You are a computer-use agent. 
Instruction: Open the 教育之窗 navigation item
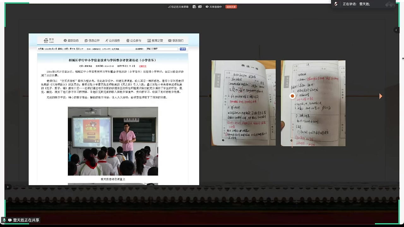point(155,41)
